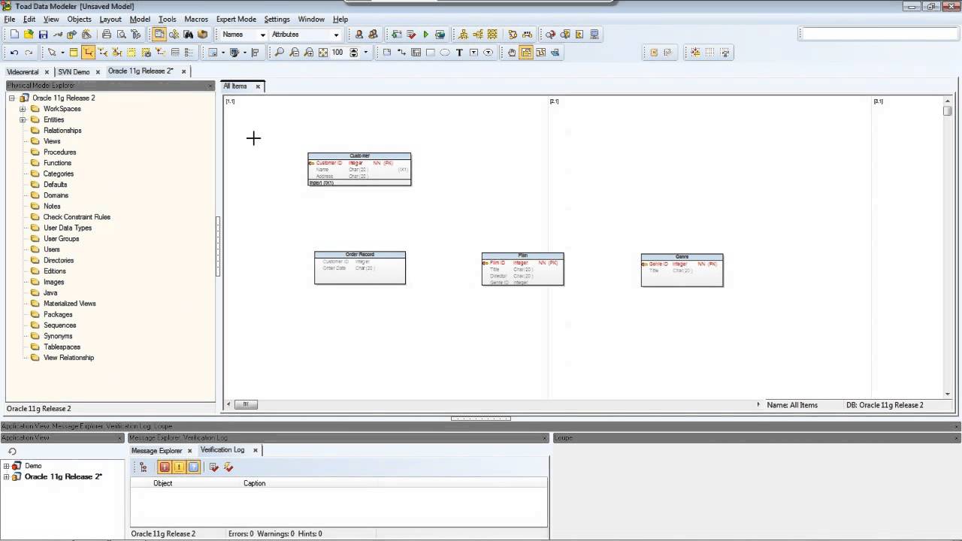Open the Select pointer tool dropdown arrow

62,53
